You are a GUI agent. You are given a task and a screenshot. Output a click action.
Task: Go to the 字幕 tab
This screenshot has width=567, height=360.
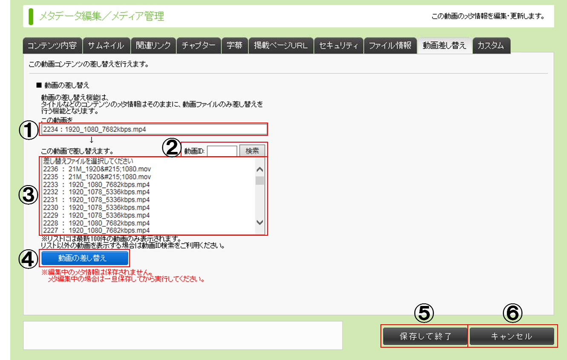[234, 46]
